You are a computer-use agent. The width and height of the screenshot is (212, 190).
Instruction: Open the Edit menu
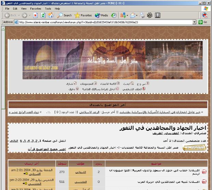15,9
